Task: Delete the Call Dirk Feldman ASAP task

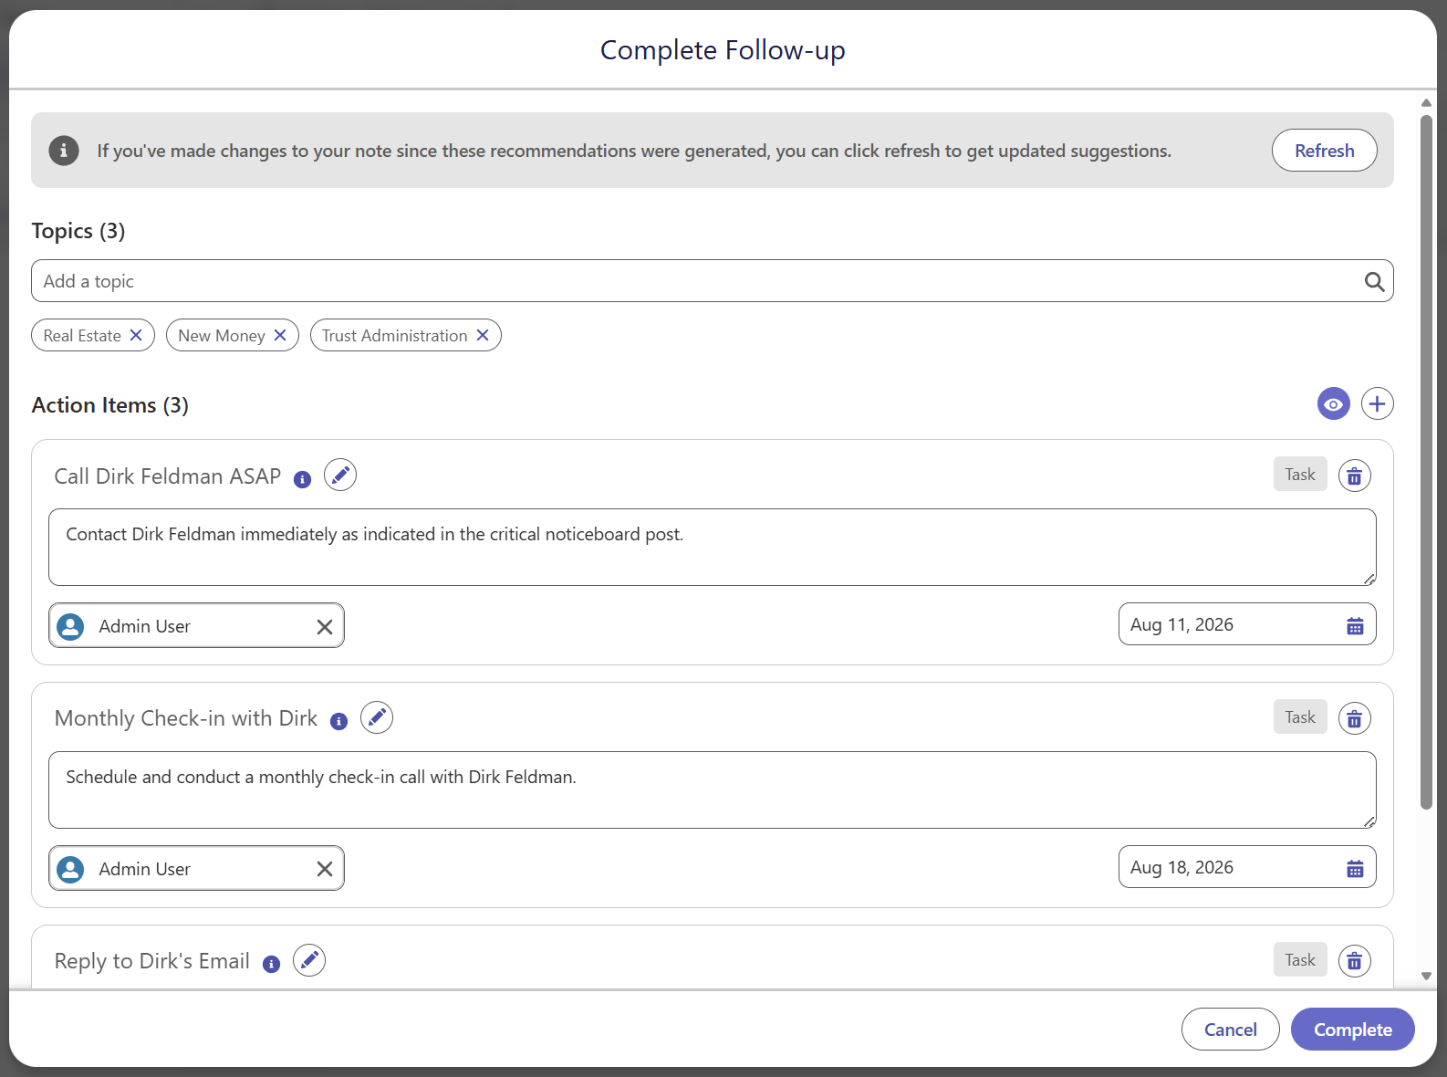Action: tap(1355, 476)
